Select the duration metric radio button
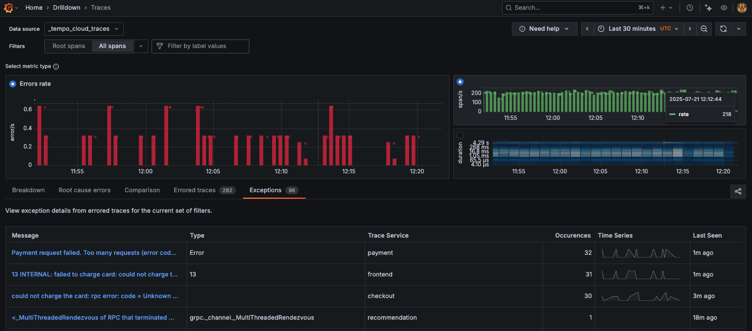Image resolution: width=752 pixels, height=331 pixels. click(x=460, y=135)
